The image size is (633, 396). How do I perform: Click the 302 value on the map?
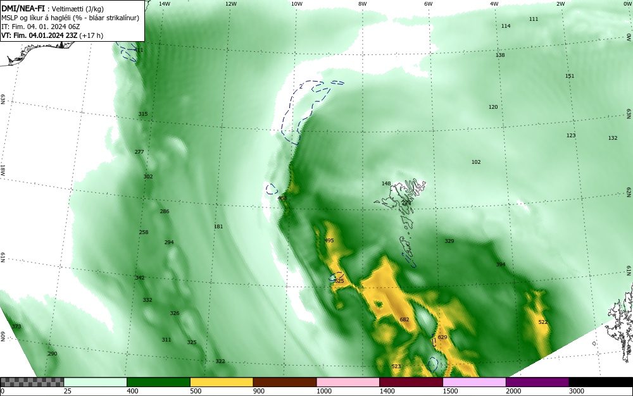click(x=148, y=176)
